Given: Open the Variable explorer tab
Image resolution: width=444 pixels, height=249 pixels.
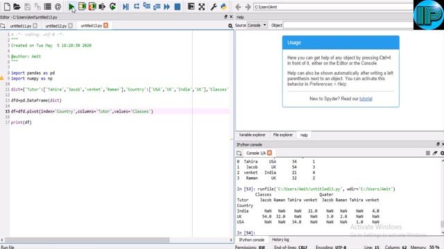Looking at the screenshot, I should [x=252, y=135].
